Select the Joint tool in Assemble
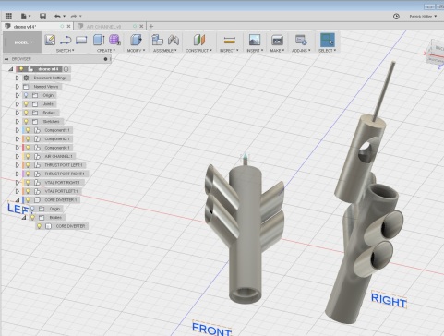444x336 pixels. click(174, 40)
